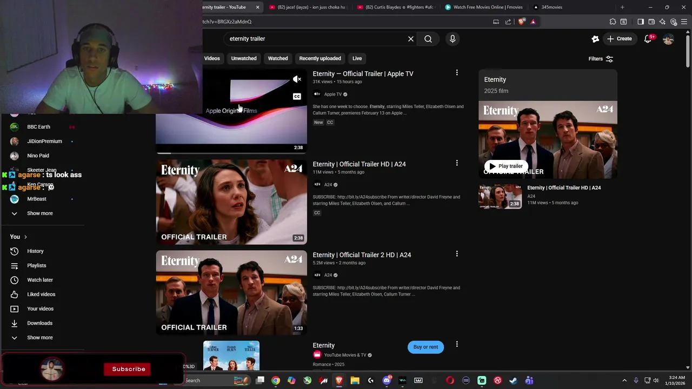Toggle the Brave sidebar panel icon
The height and width of the screenshot is (389, 692).
(641, 22)
